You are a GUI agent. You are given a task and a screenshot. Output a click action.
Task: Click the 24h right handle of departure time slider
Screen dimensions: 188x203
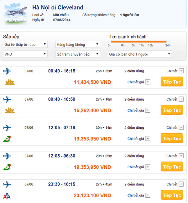coord(168,42)
